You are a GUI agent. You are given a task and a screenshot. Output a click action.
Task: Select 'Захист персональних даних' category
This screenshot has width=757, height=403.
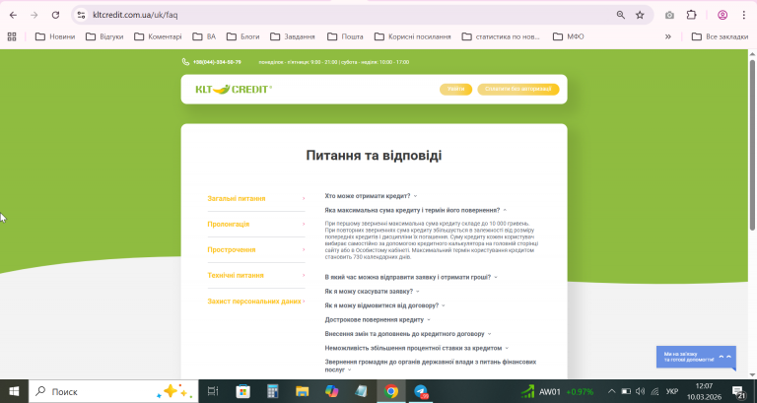pos(256,302)
